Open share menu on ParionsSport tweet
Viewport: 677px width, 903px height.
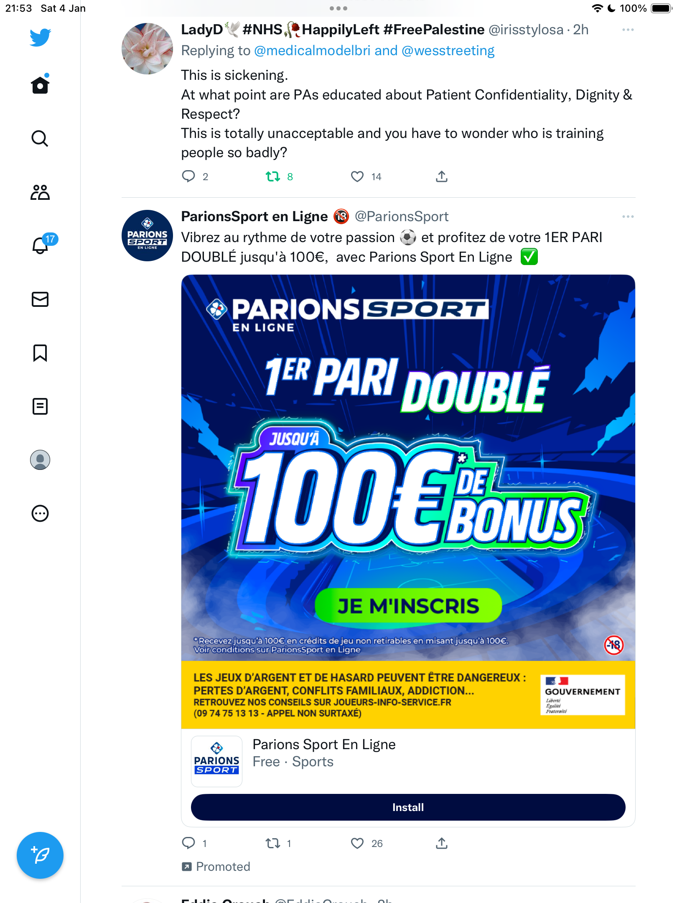point(442,843)
